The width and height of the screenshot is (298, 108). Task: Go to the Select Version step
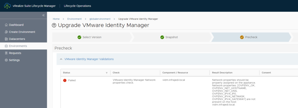(x=90, y=37)
